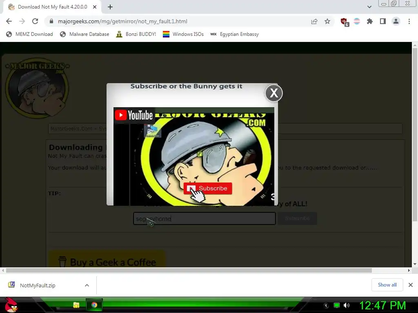The width and height of the screenshot is (418, 313).
Task: Go back using browser back arrow
Action: point(9,21)
